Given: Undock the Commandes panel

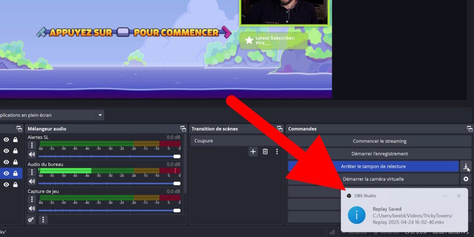Looking at the screenshot, I should point(469,129).
